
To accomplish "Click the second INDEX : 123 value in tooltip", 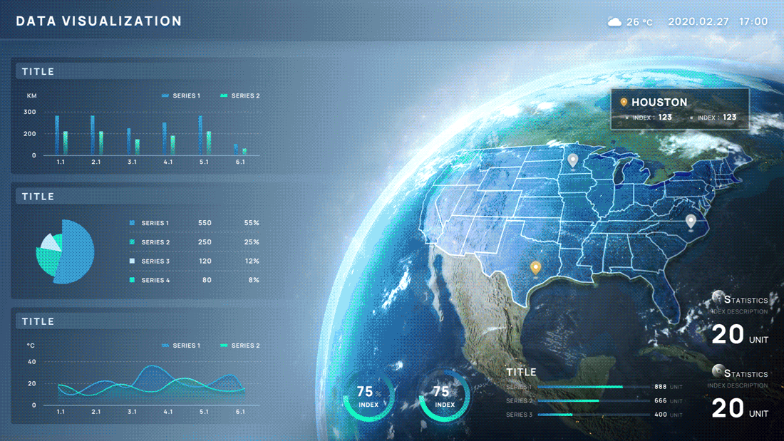I will click(x=717, y=118).
